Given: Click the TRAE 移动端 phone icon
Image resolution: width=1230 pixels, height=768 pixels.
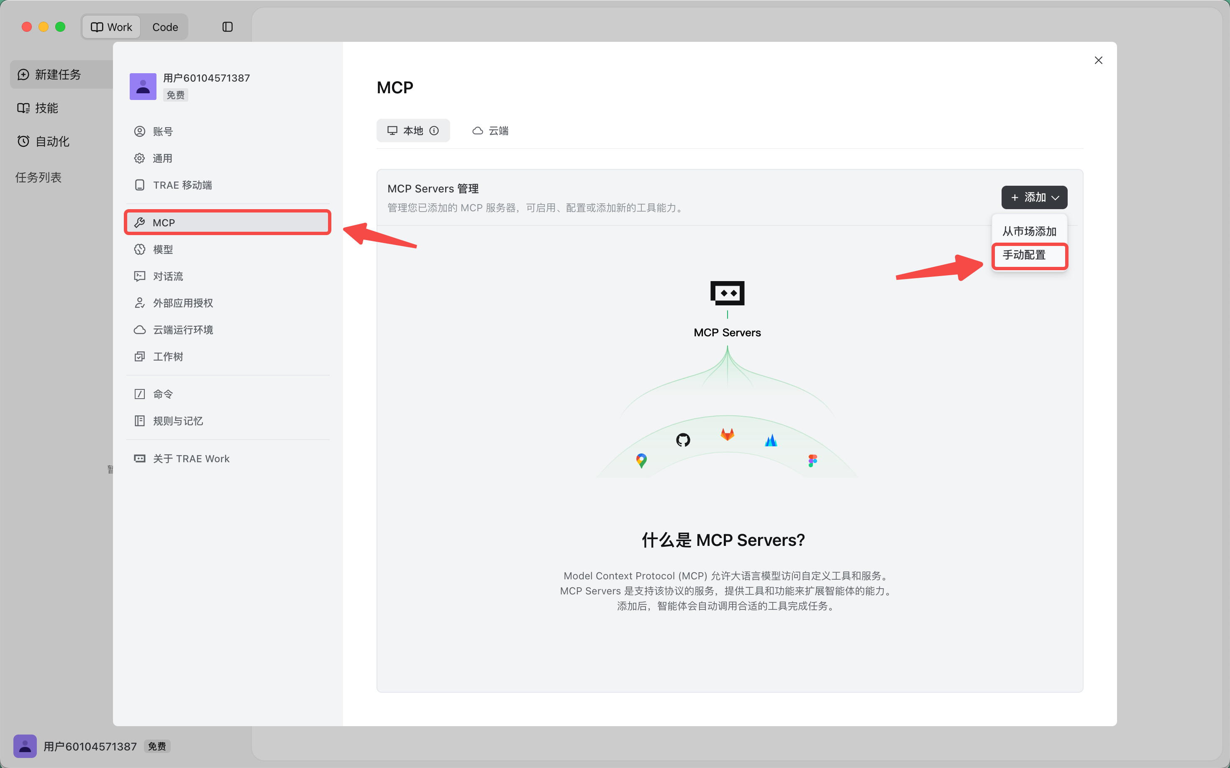Looking at the screenshot, I should point(140,185).
